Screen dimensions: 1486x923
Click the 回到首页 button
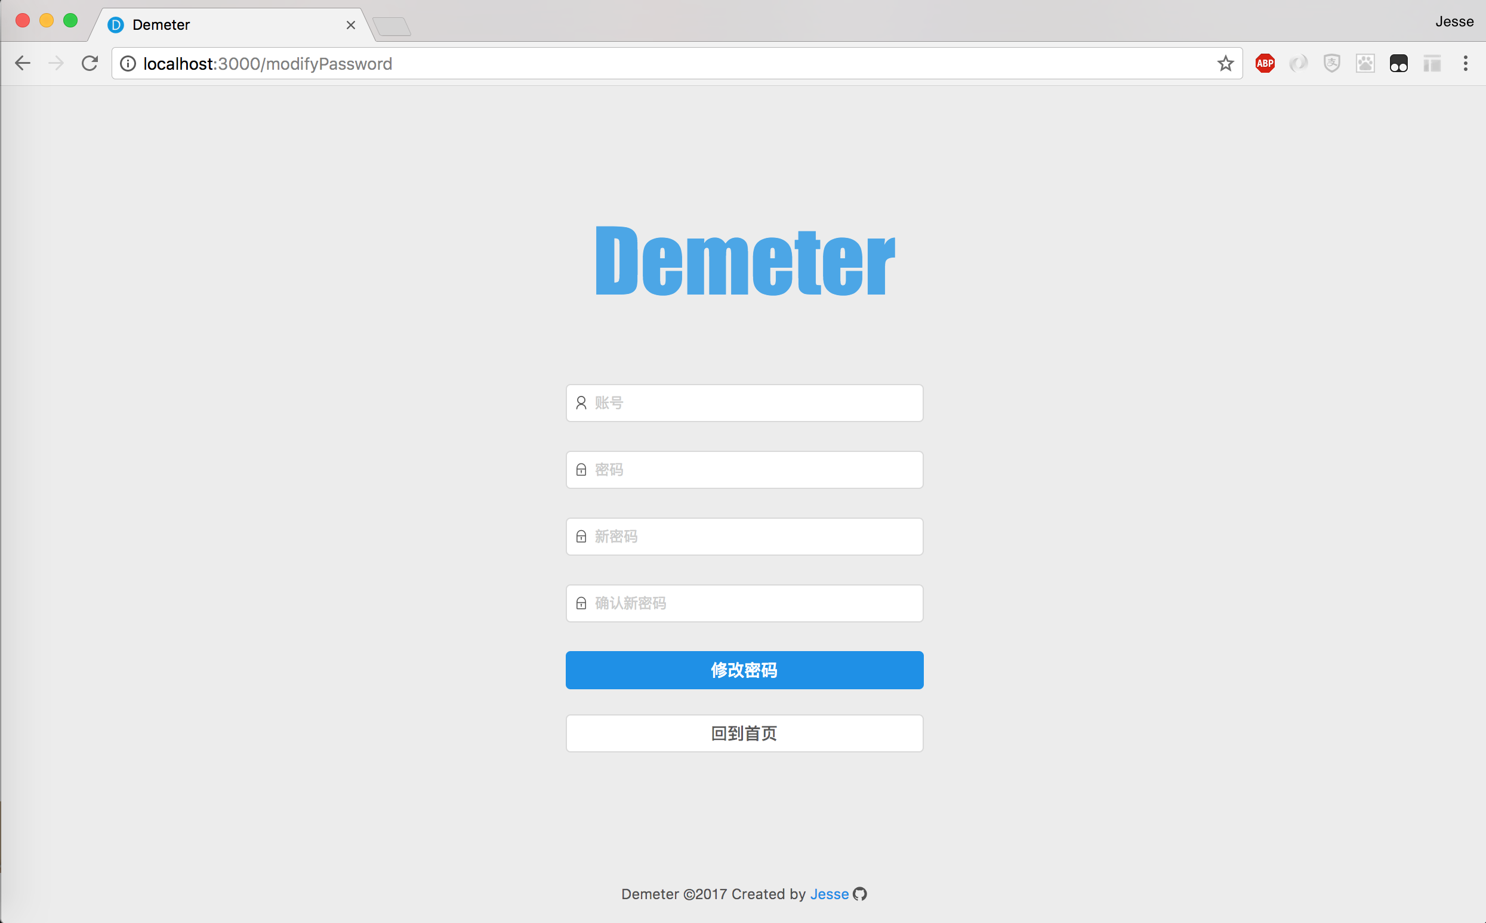(744, 733)
